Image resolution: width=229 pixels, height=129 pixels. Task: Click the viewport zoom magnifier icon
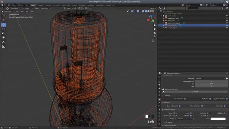pos(155,25)
